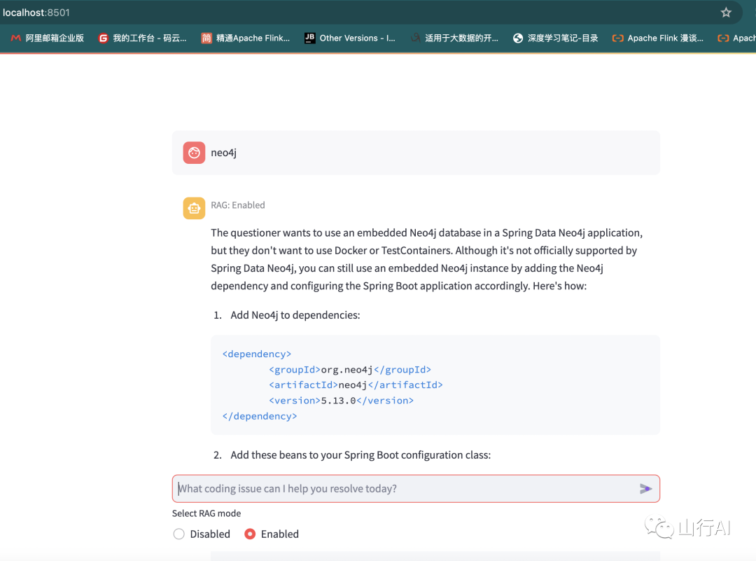756x561 pixels.
Task: Click the 'neo4j' user message text
Action: click(x=224, y=153)
